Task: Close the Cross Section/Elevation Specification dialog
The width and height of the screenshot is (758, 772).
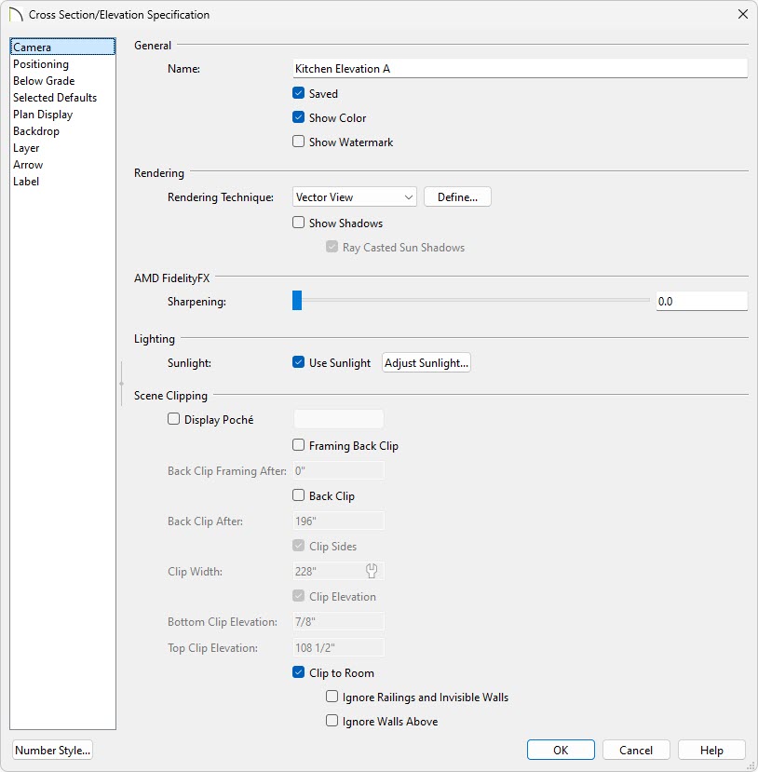Action: click(x=743, y=14)
